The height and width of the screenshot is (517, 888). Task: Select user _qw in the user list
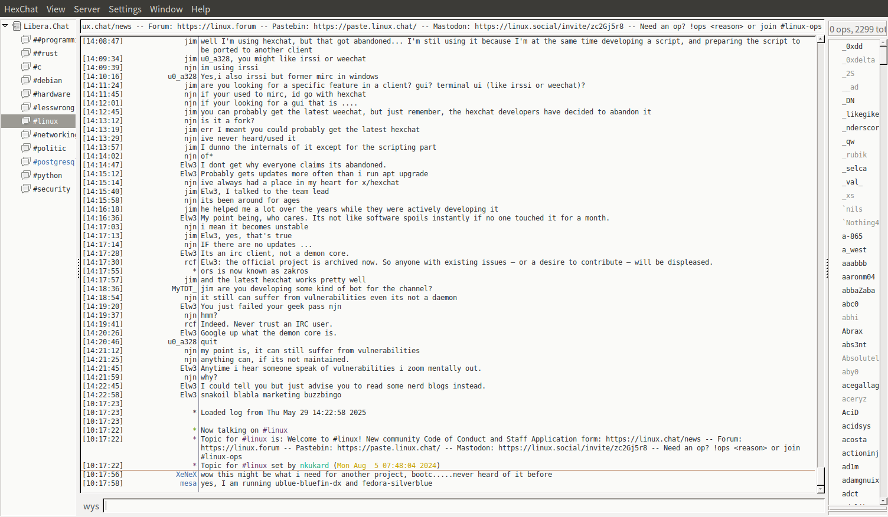848,141
